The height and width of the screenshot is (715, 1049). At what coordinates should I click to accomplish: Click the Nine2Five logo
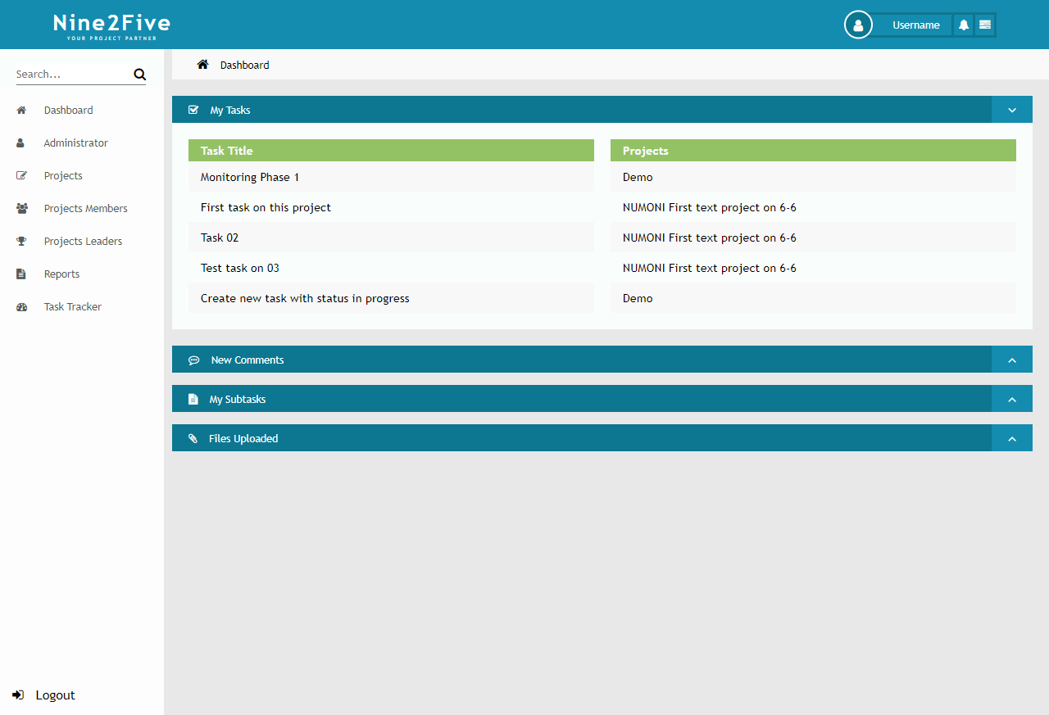(112, 25)
